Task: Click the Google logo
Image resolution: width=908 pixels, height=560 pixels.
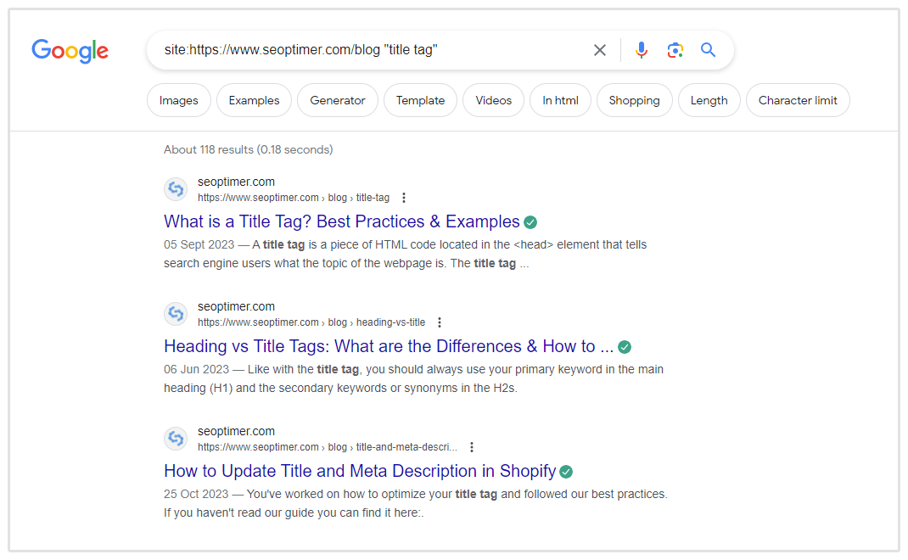Action: pos(70,51)
